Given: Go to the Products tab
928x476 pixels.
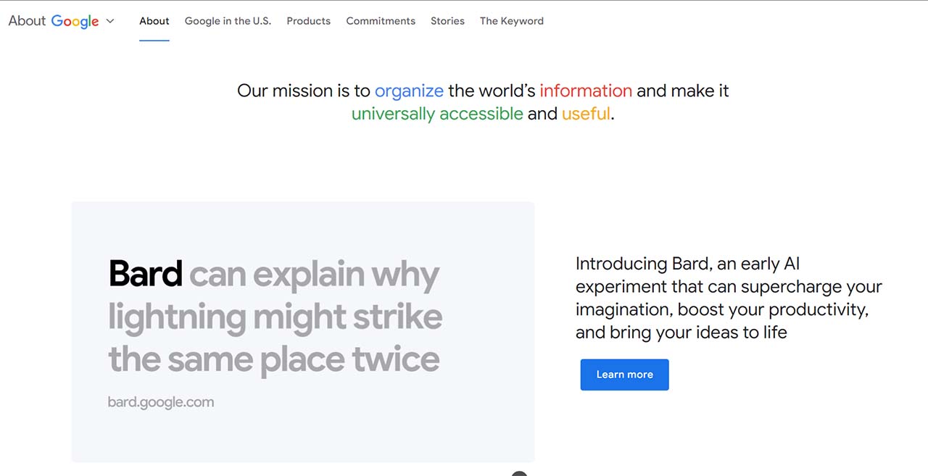Looking at the screenshot, I should (x=308, y=21).
